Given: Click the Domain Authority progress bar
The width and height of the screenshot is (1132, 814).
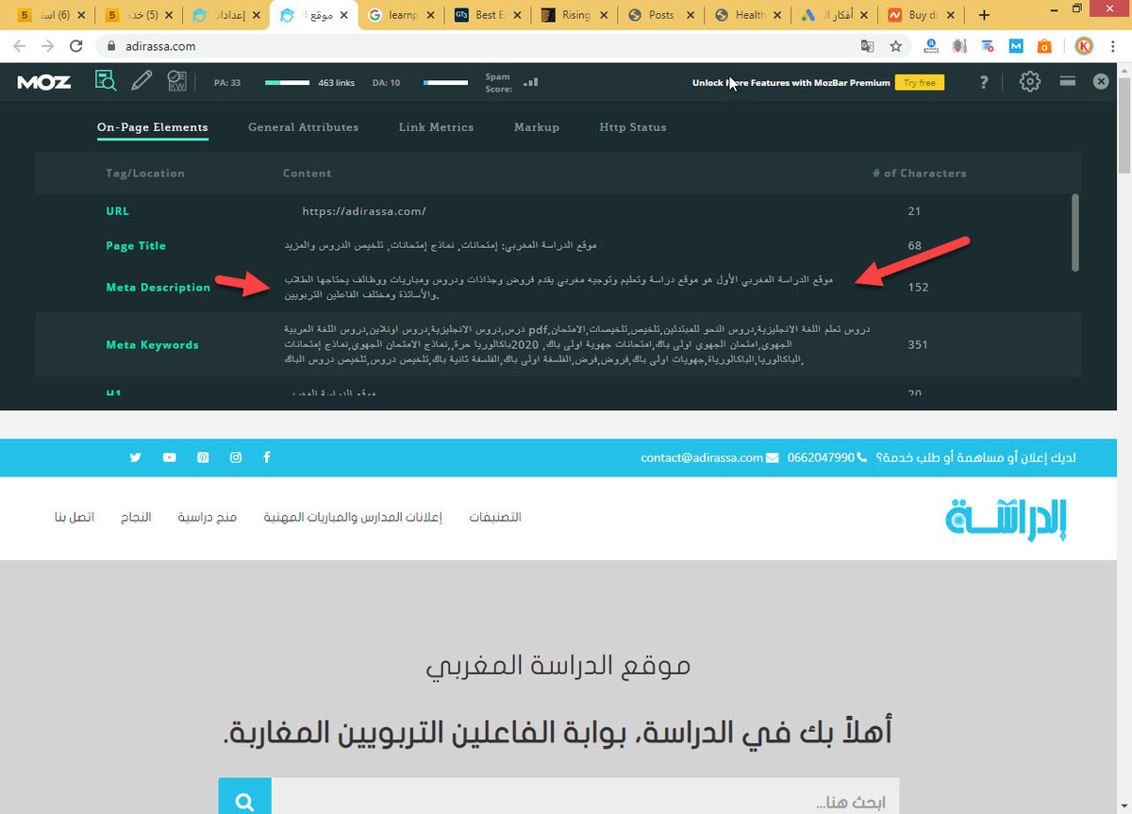Looking at the screenshot, I should point(445,83).
